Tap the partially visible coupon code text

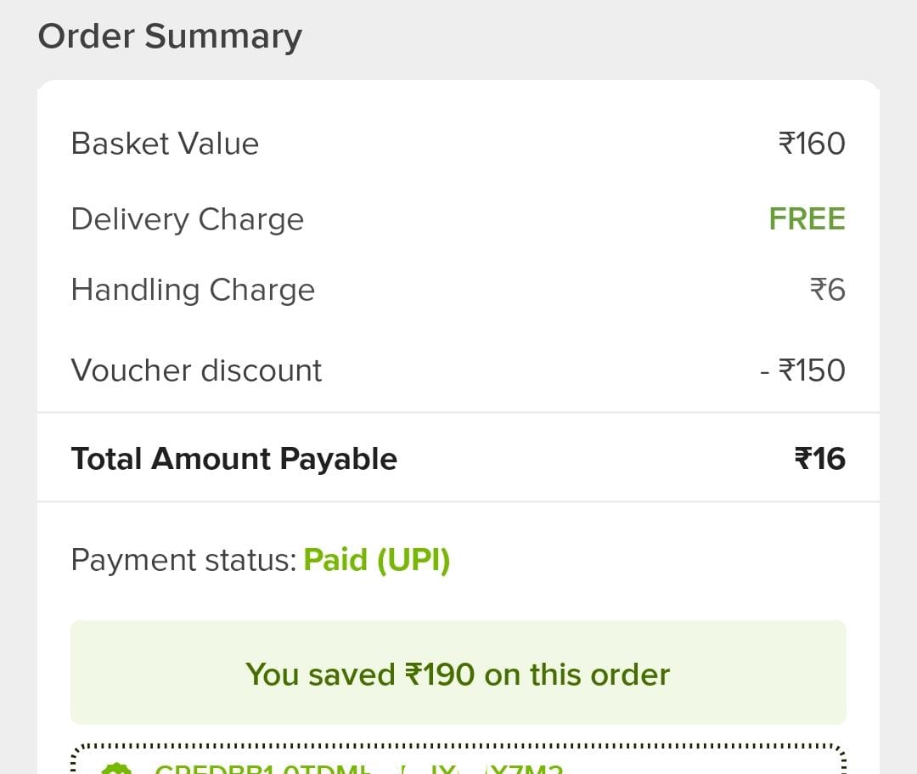(358, 769)
